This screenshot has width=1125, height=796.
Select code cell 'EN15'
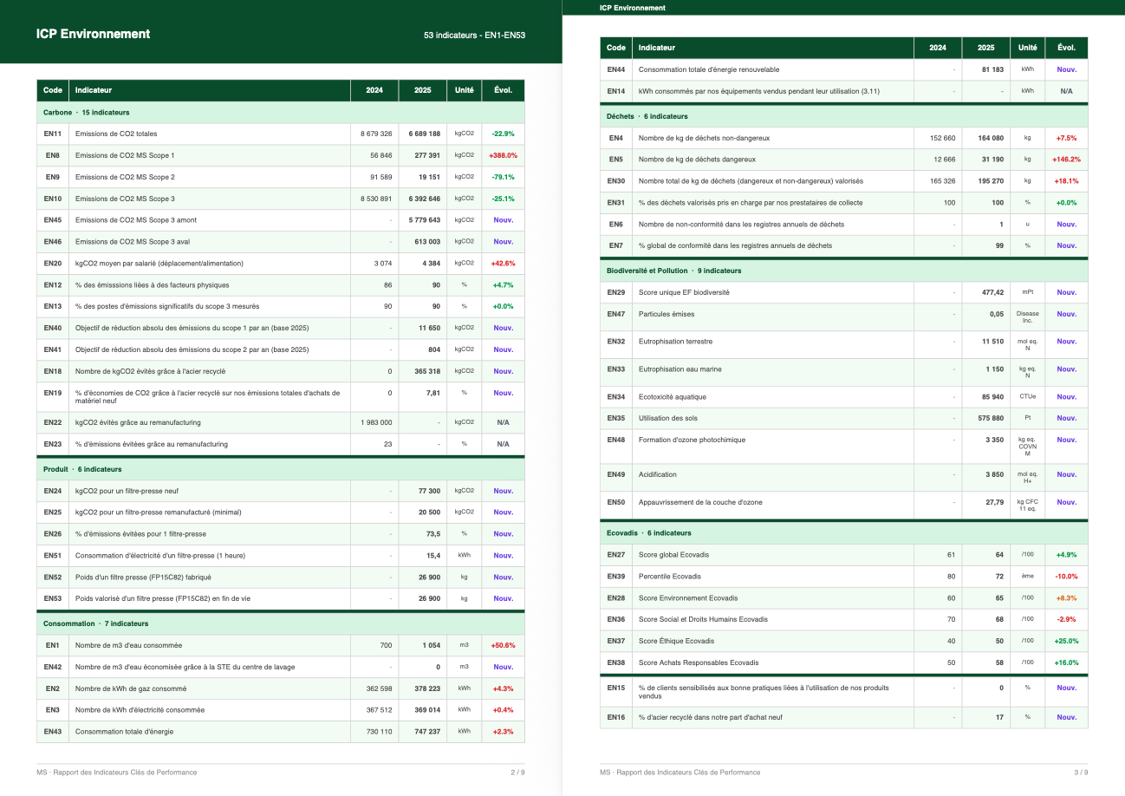tap(615, 692)
